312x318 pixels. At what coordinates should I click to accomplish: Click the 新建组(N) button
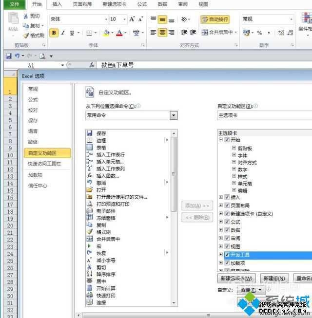[274, 279]
